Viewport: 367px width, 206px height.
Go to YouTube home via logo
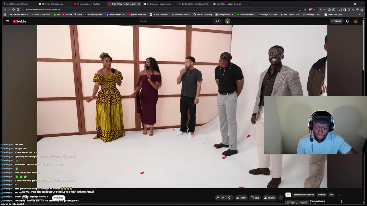[x=19, y=21]
